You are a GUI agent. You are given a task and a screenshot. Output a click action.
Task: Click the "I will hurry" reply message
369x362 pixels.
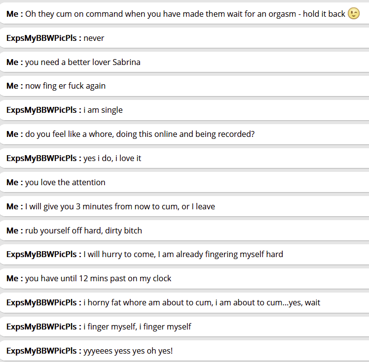183,254
